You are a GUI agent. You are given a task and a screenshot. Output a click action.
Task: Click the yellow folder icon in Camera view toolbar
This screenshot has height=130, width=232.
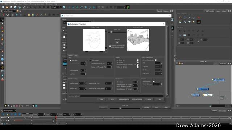coord(29,15)
